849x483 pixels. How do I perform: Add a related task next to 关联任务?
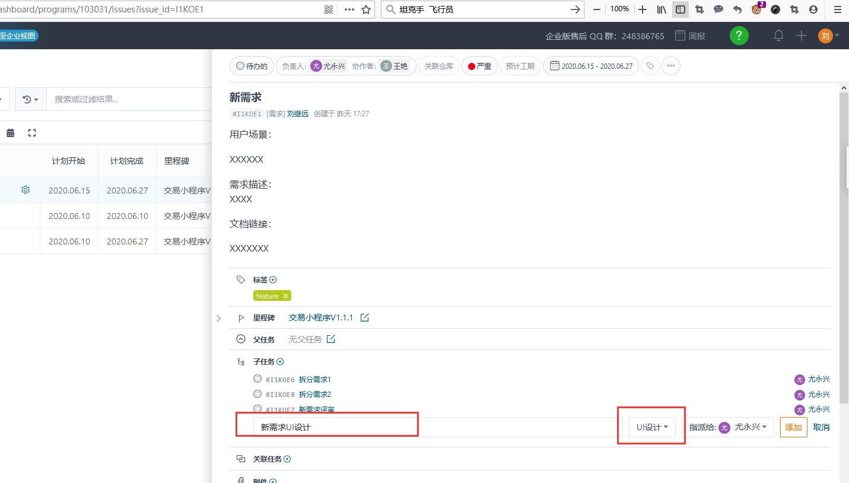(x=287, y=459)
